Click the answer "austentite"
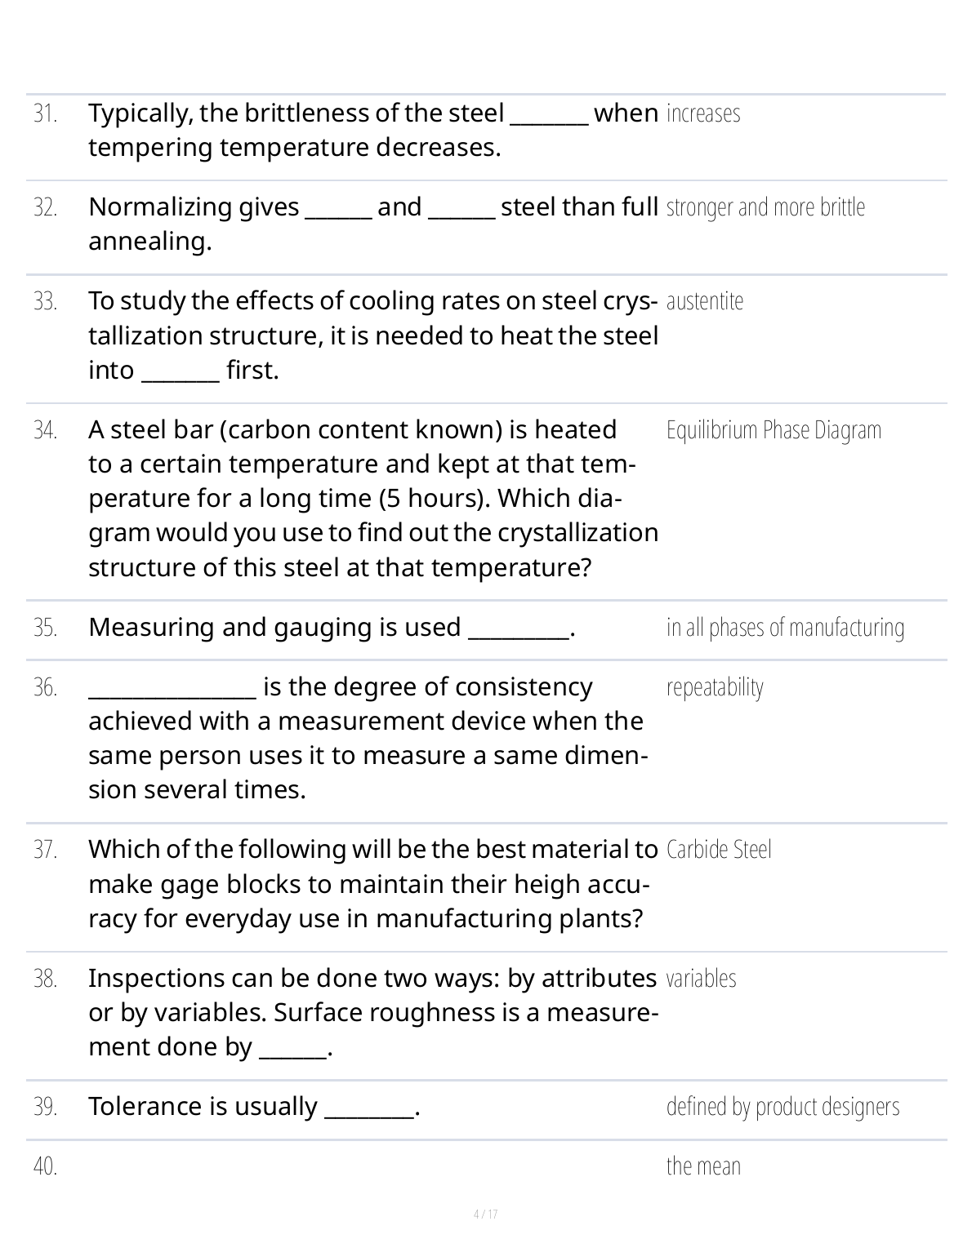Screen dimensions: 972x1257 [x=705, y=301]
